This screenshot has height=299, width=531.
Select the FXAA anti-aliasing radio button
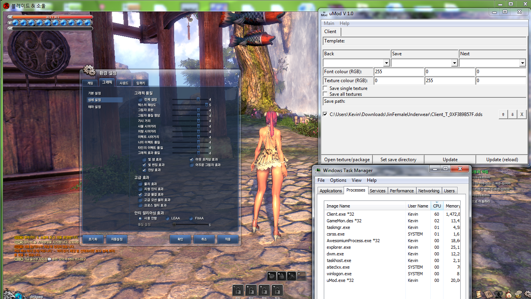(191, 218)
